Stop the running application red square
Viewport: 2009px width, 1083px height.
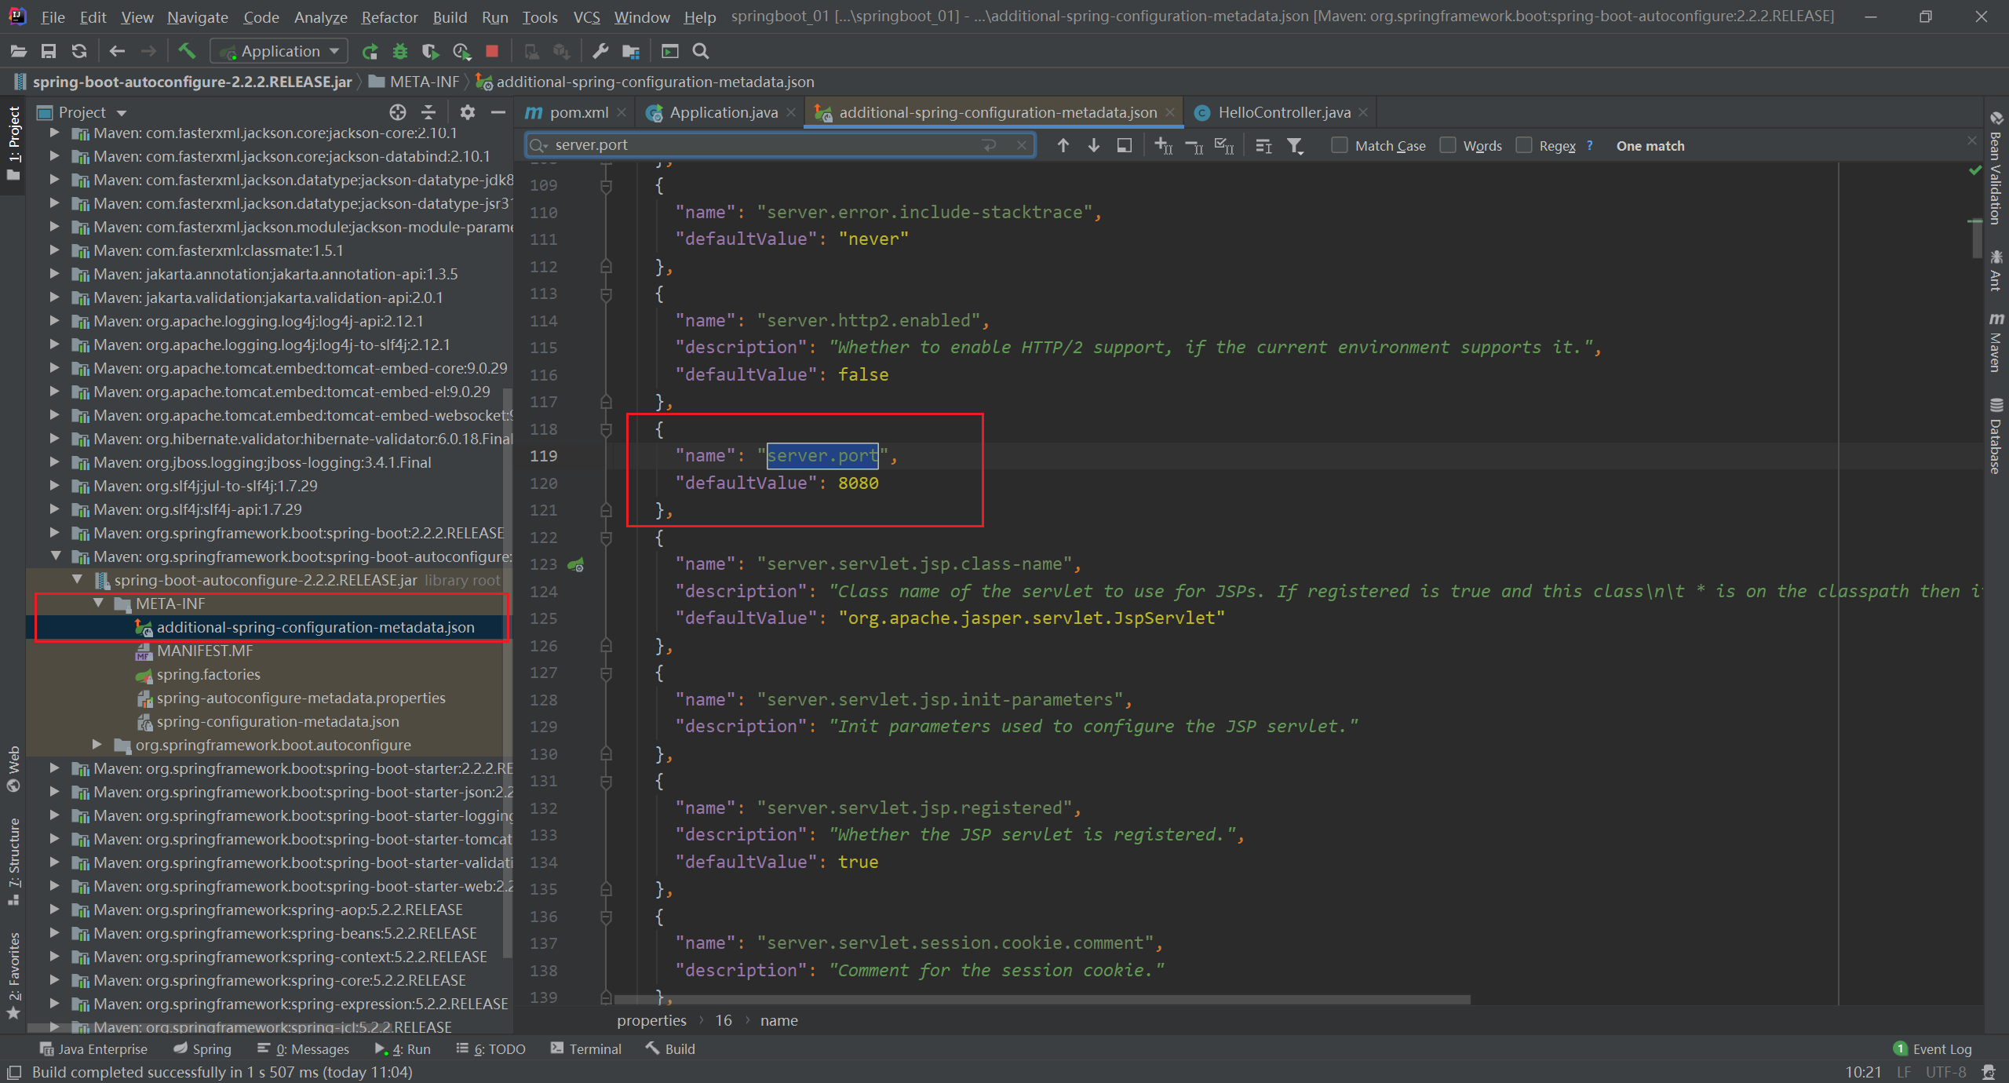click(x=492, y=51)
